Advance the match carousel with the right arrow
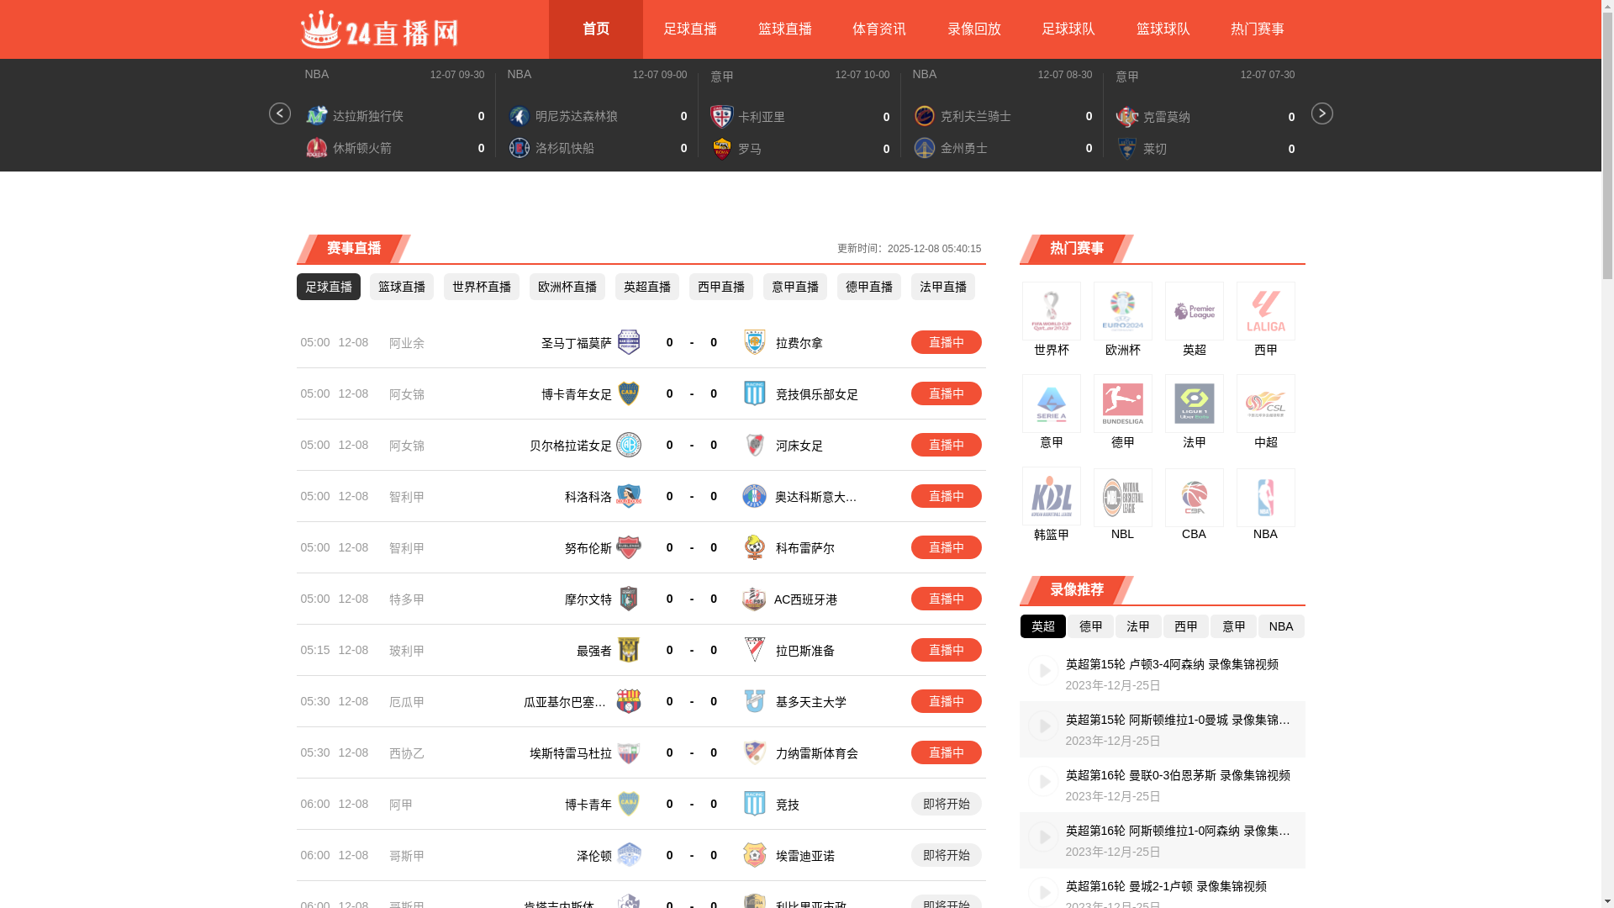 coord(1321,113)
